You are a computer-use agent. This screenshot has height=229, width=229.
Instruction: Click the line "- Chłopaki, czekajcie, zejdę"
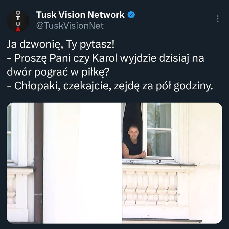[110, 86]
